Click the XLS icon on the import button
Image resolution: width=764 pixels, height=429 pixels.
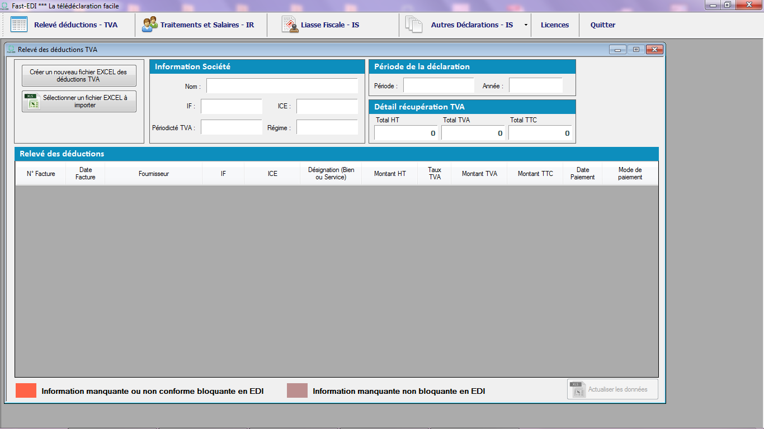coord(33,101)
